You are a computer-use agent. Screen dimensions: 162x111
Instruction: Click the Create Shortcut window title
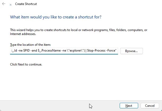coord(26,4)
